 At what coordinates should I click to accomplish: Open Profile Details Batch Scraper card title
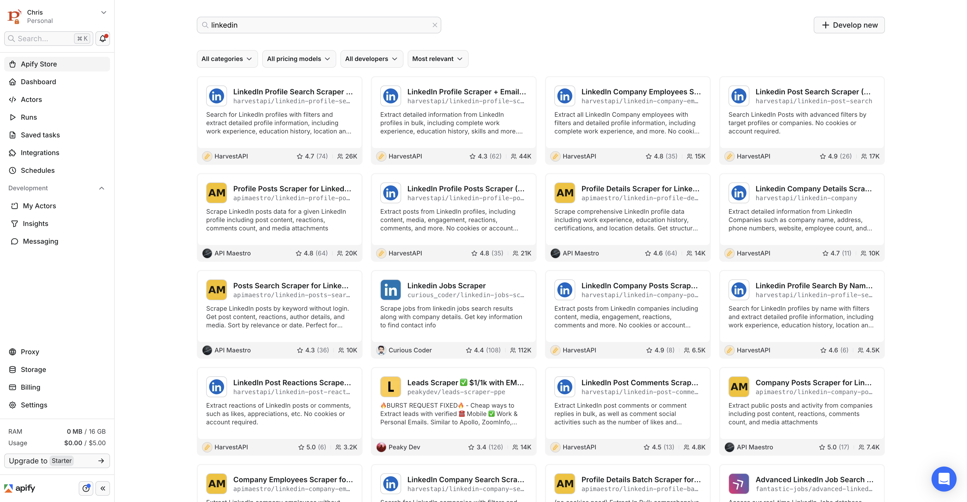click(641, 480)
